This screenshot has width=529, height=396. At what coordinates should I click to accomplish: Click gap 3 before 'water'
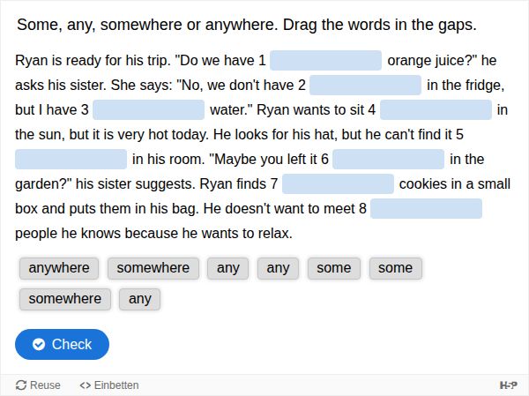tap(148, 110)
